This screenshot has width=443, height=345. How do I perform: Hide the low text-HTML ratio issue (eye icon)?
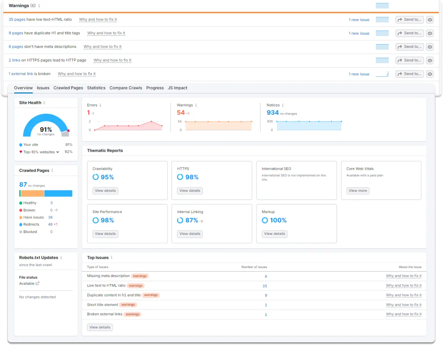coord(430,20)
